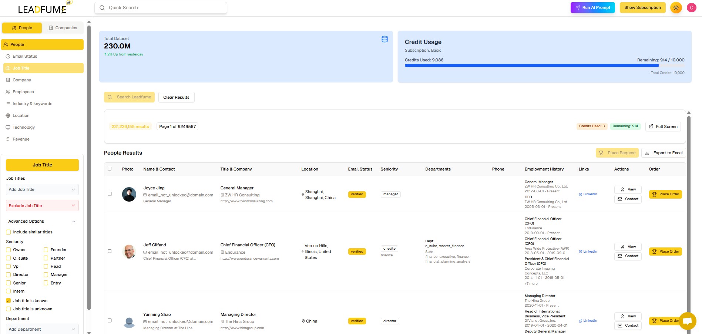Open the Add Job Title dropdown
702x334 pixels.
click(x=42, y=189)
